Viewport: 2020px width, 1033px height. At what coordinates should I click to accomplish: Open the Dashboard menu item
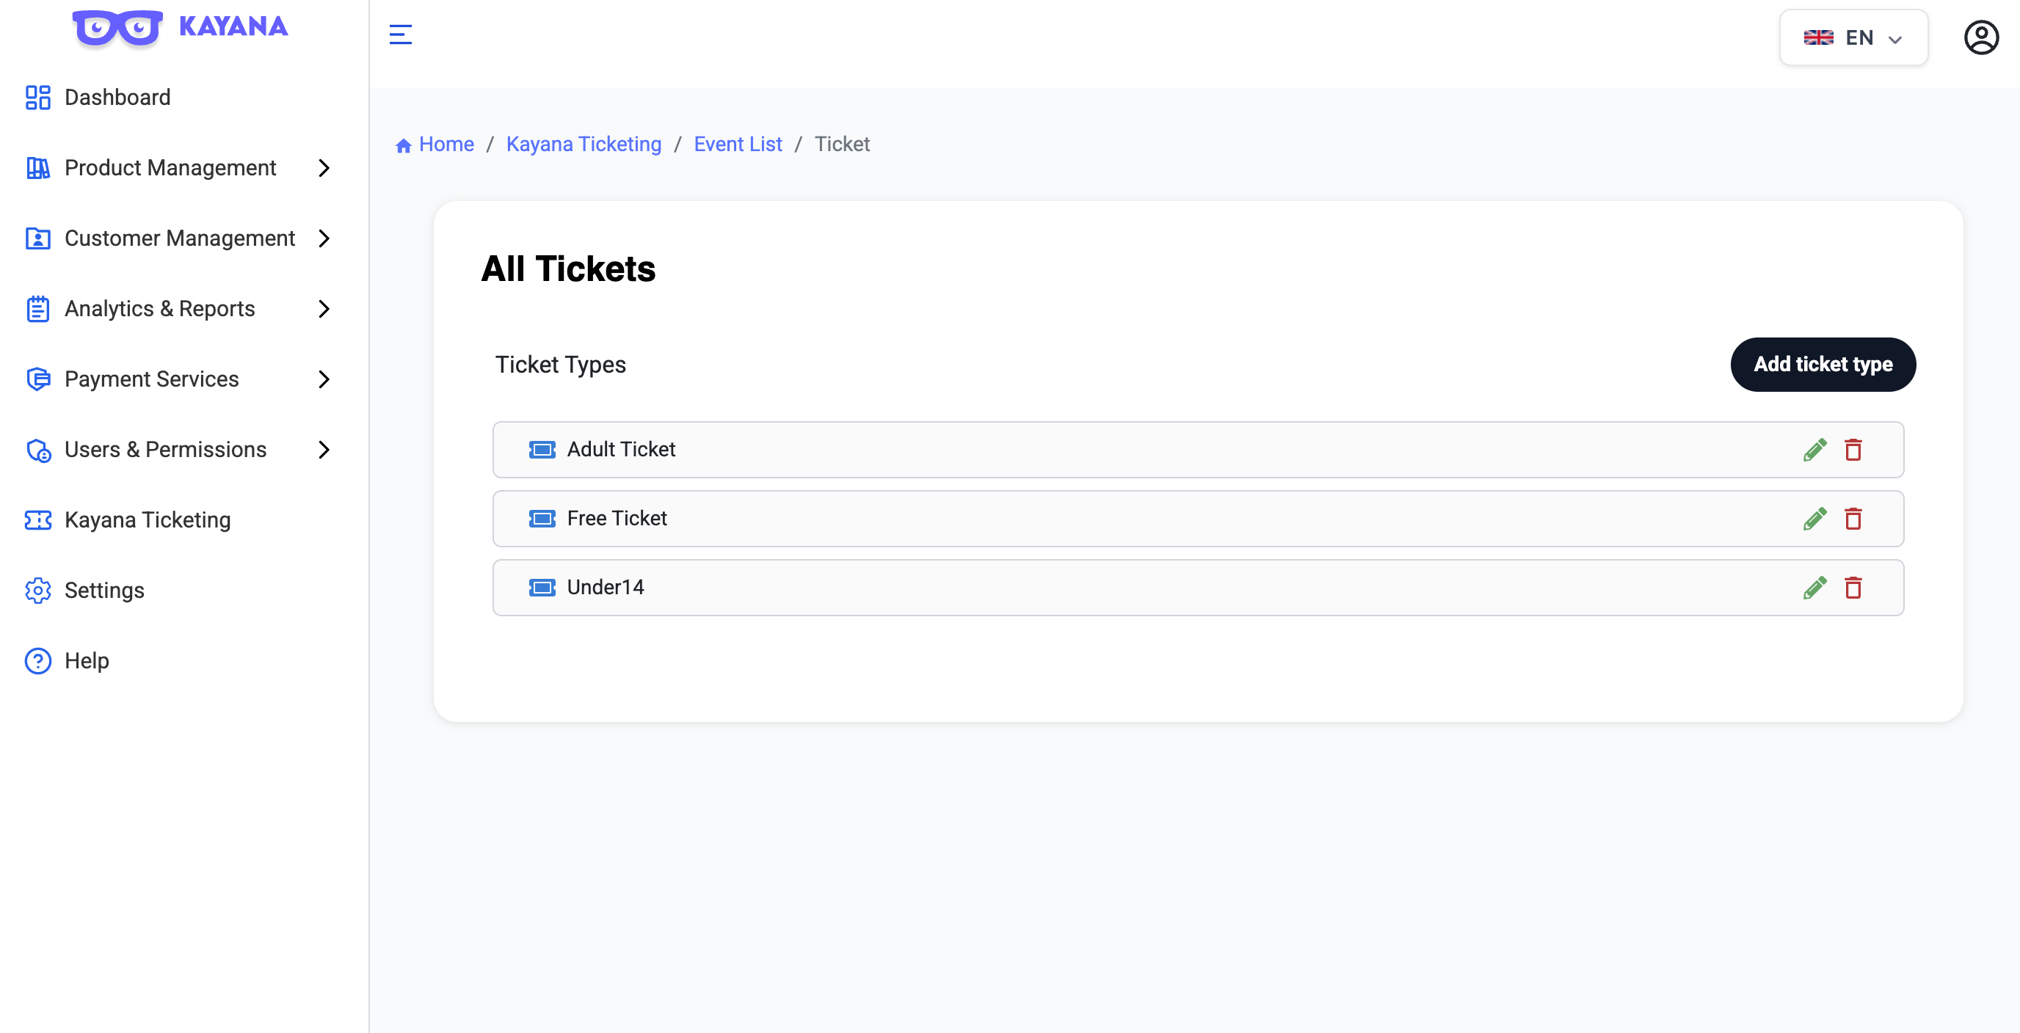[x=117, y=97]
